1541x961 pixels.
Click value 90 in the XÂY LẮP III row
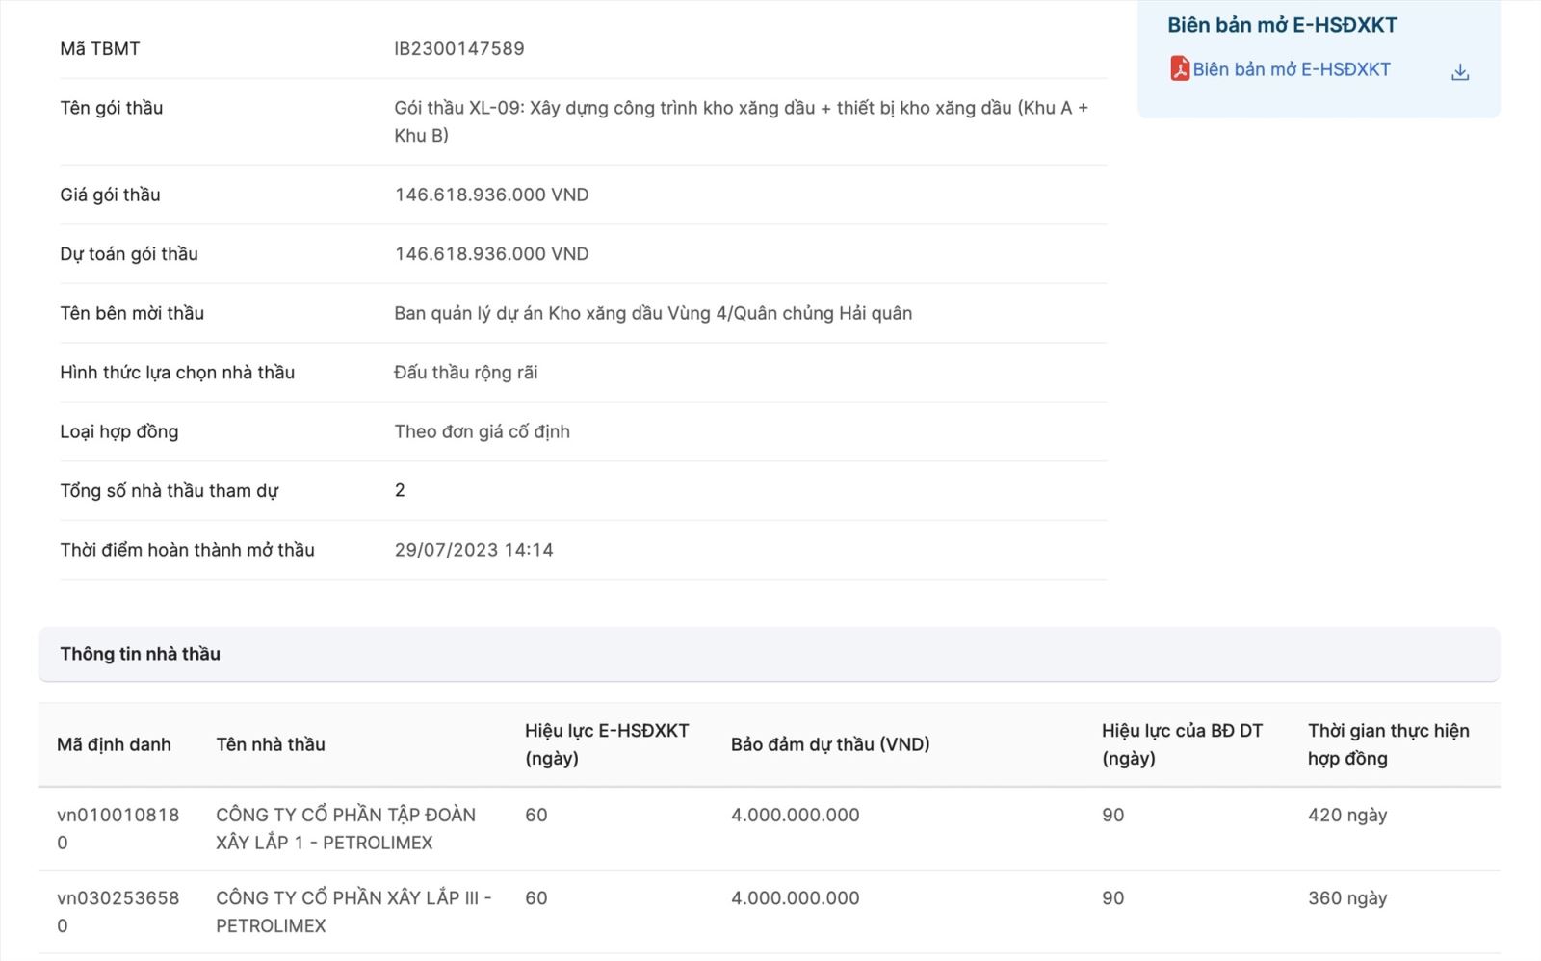(x=1113, y=897)
